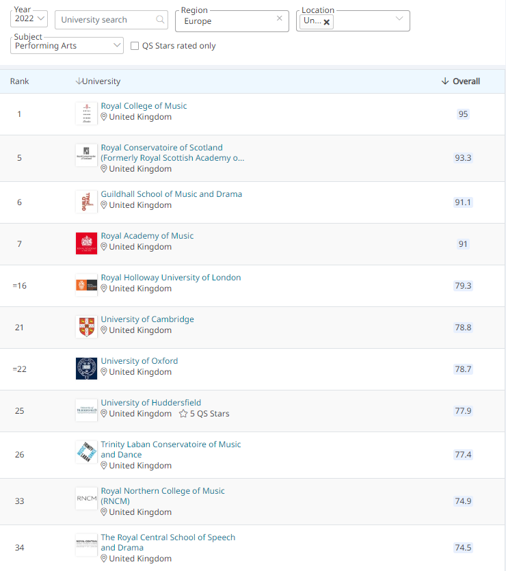Remove the Un... location tag
The width and height of the screenshot is (506, 571).
[327, 22]
